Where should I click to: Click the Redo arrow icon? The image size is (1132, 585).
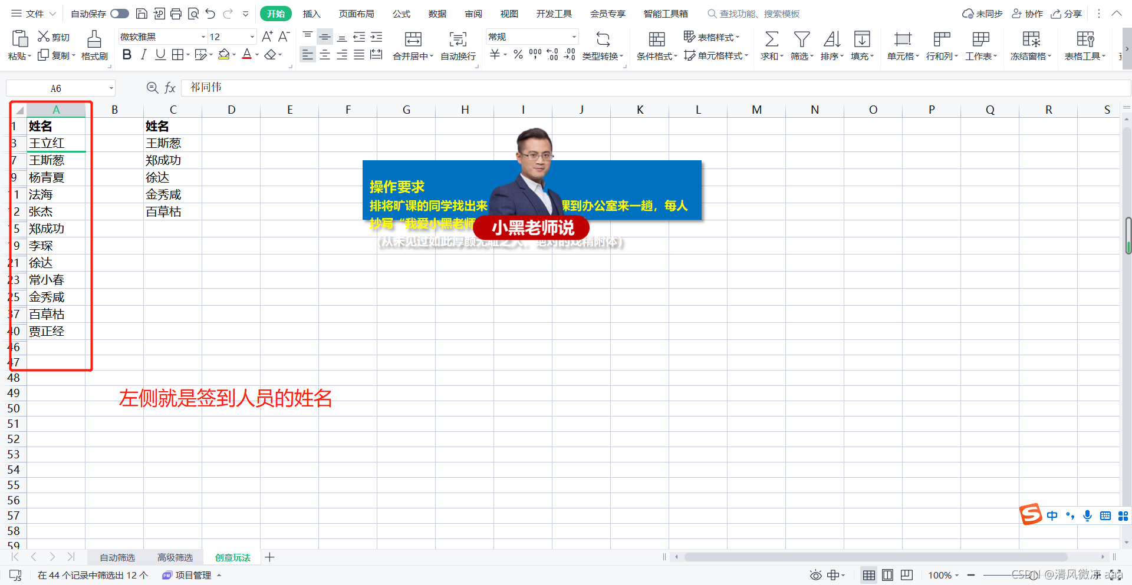[228, 14]
